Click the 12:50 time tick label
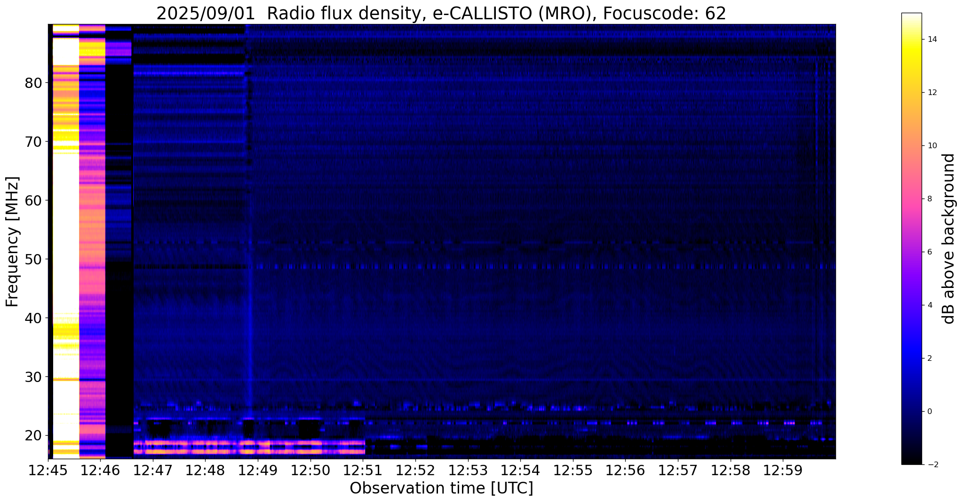Screen dimensions: 963x502 [x=310, y=471]
